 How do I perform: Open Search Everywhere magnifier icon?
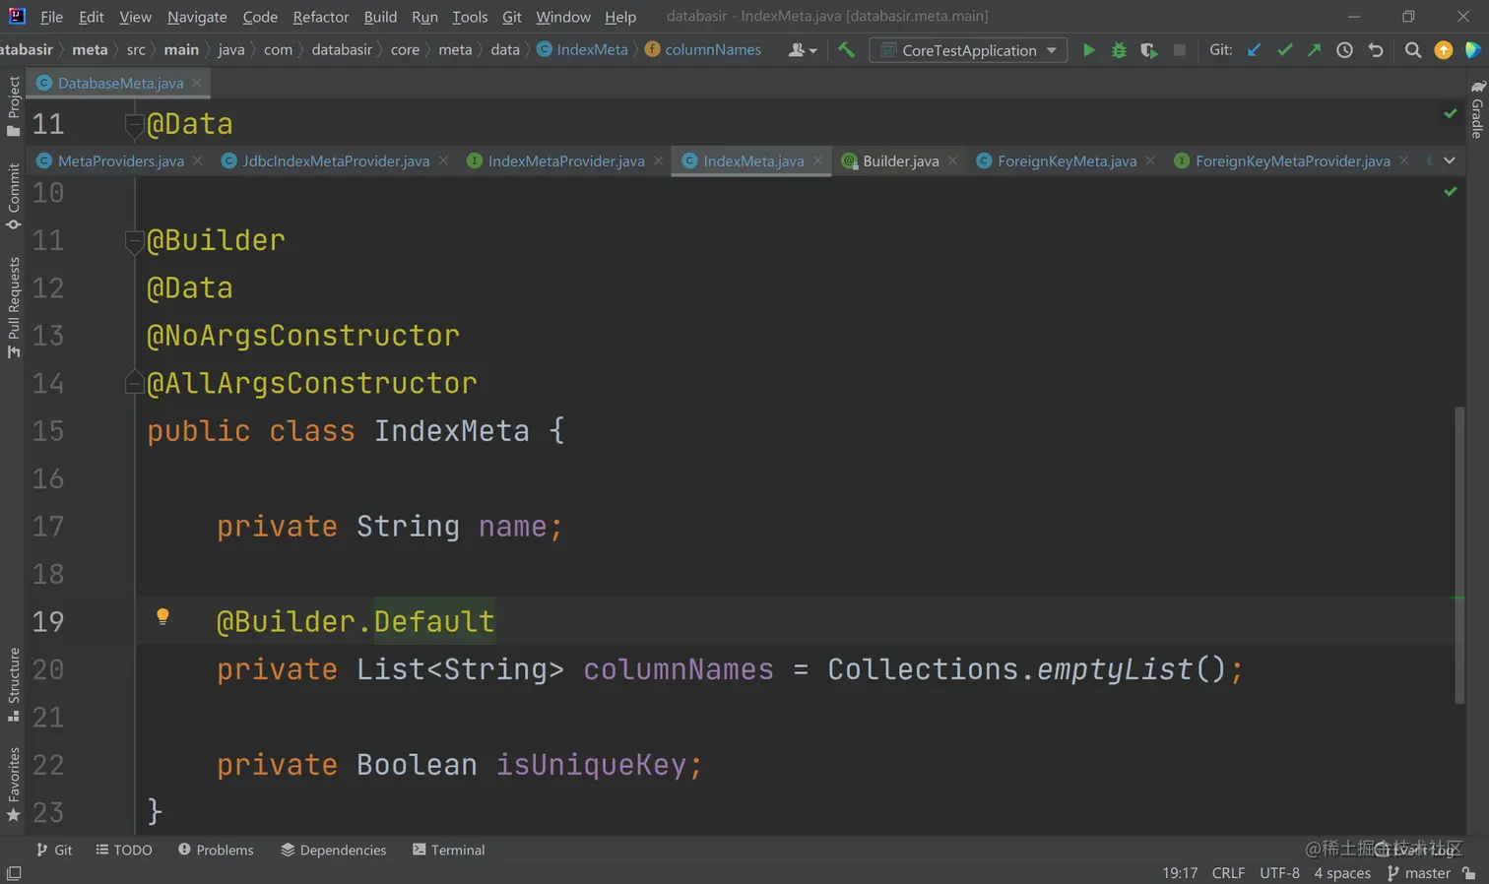click(1412, 50)
